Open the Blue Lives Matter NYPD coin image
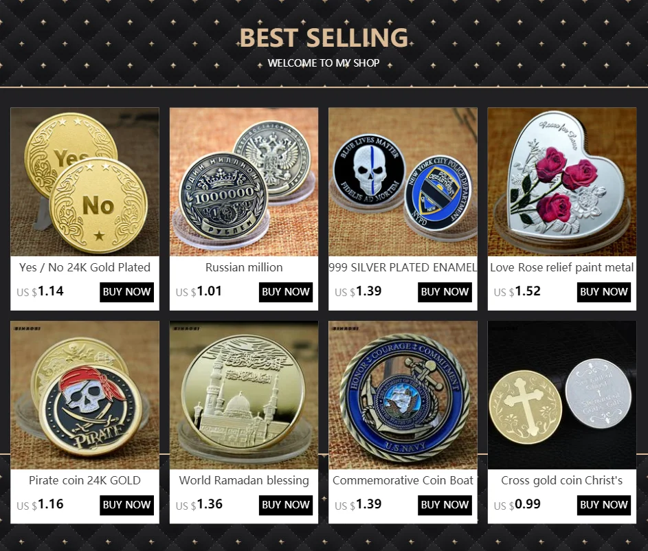Image resolution: width=648 pixels, height=551 pixels. click(x=403, y=182)
